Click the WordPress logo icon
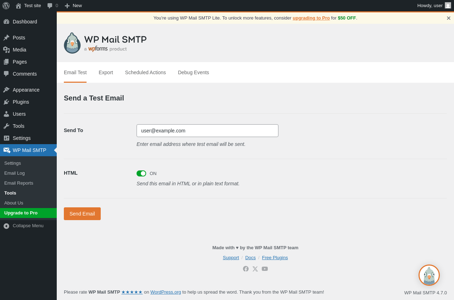This screenshot has width=454, height=300. tap(6, 6)
